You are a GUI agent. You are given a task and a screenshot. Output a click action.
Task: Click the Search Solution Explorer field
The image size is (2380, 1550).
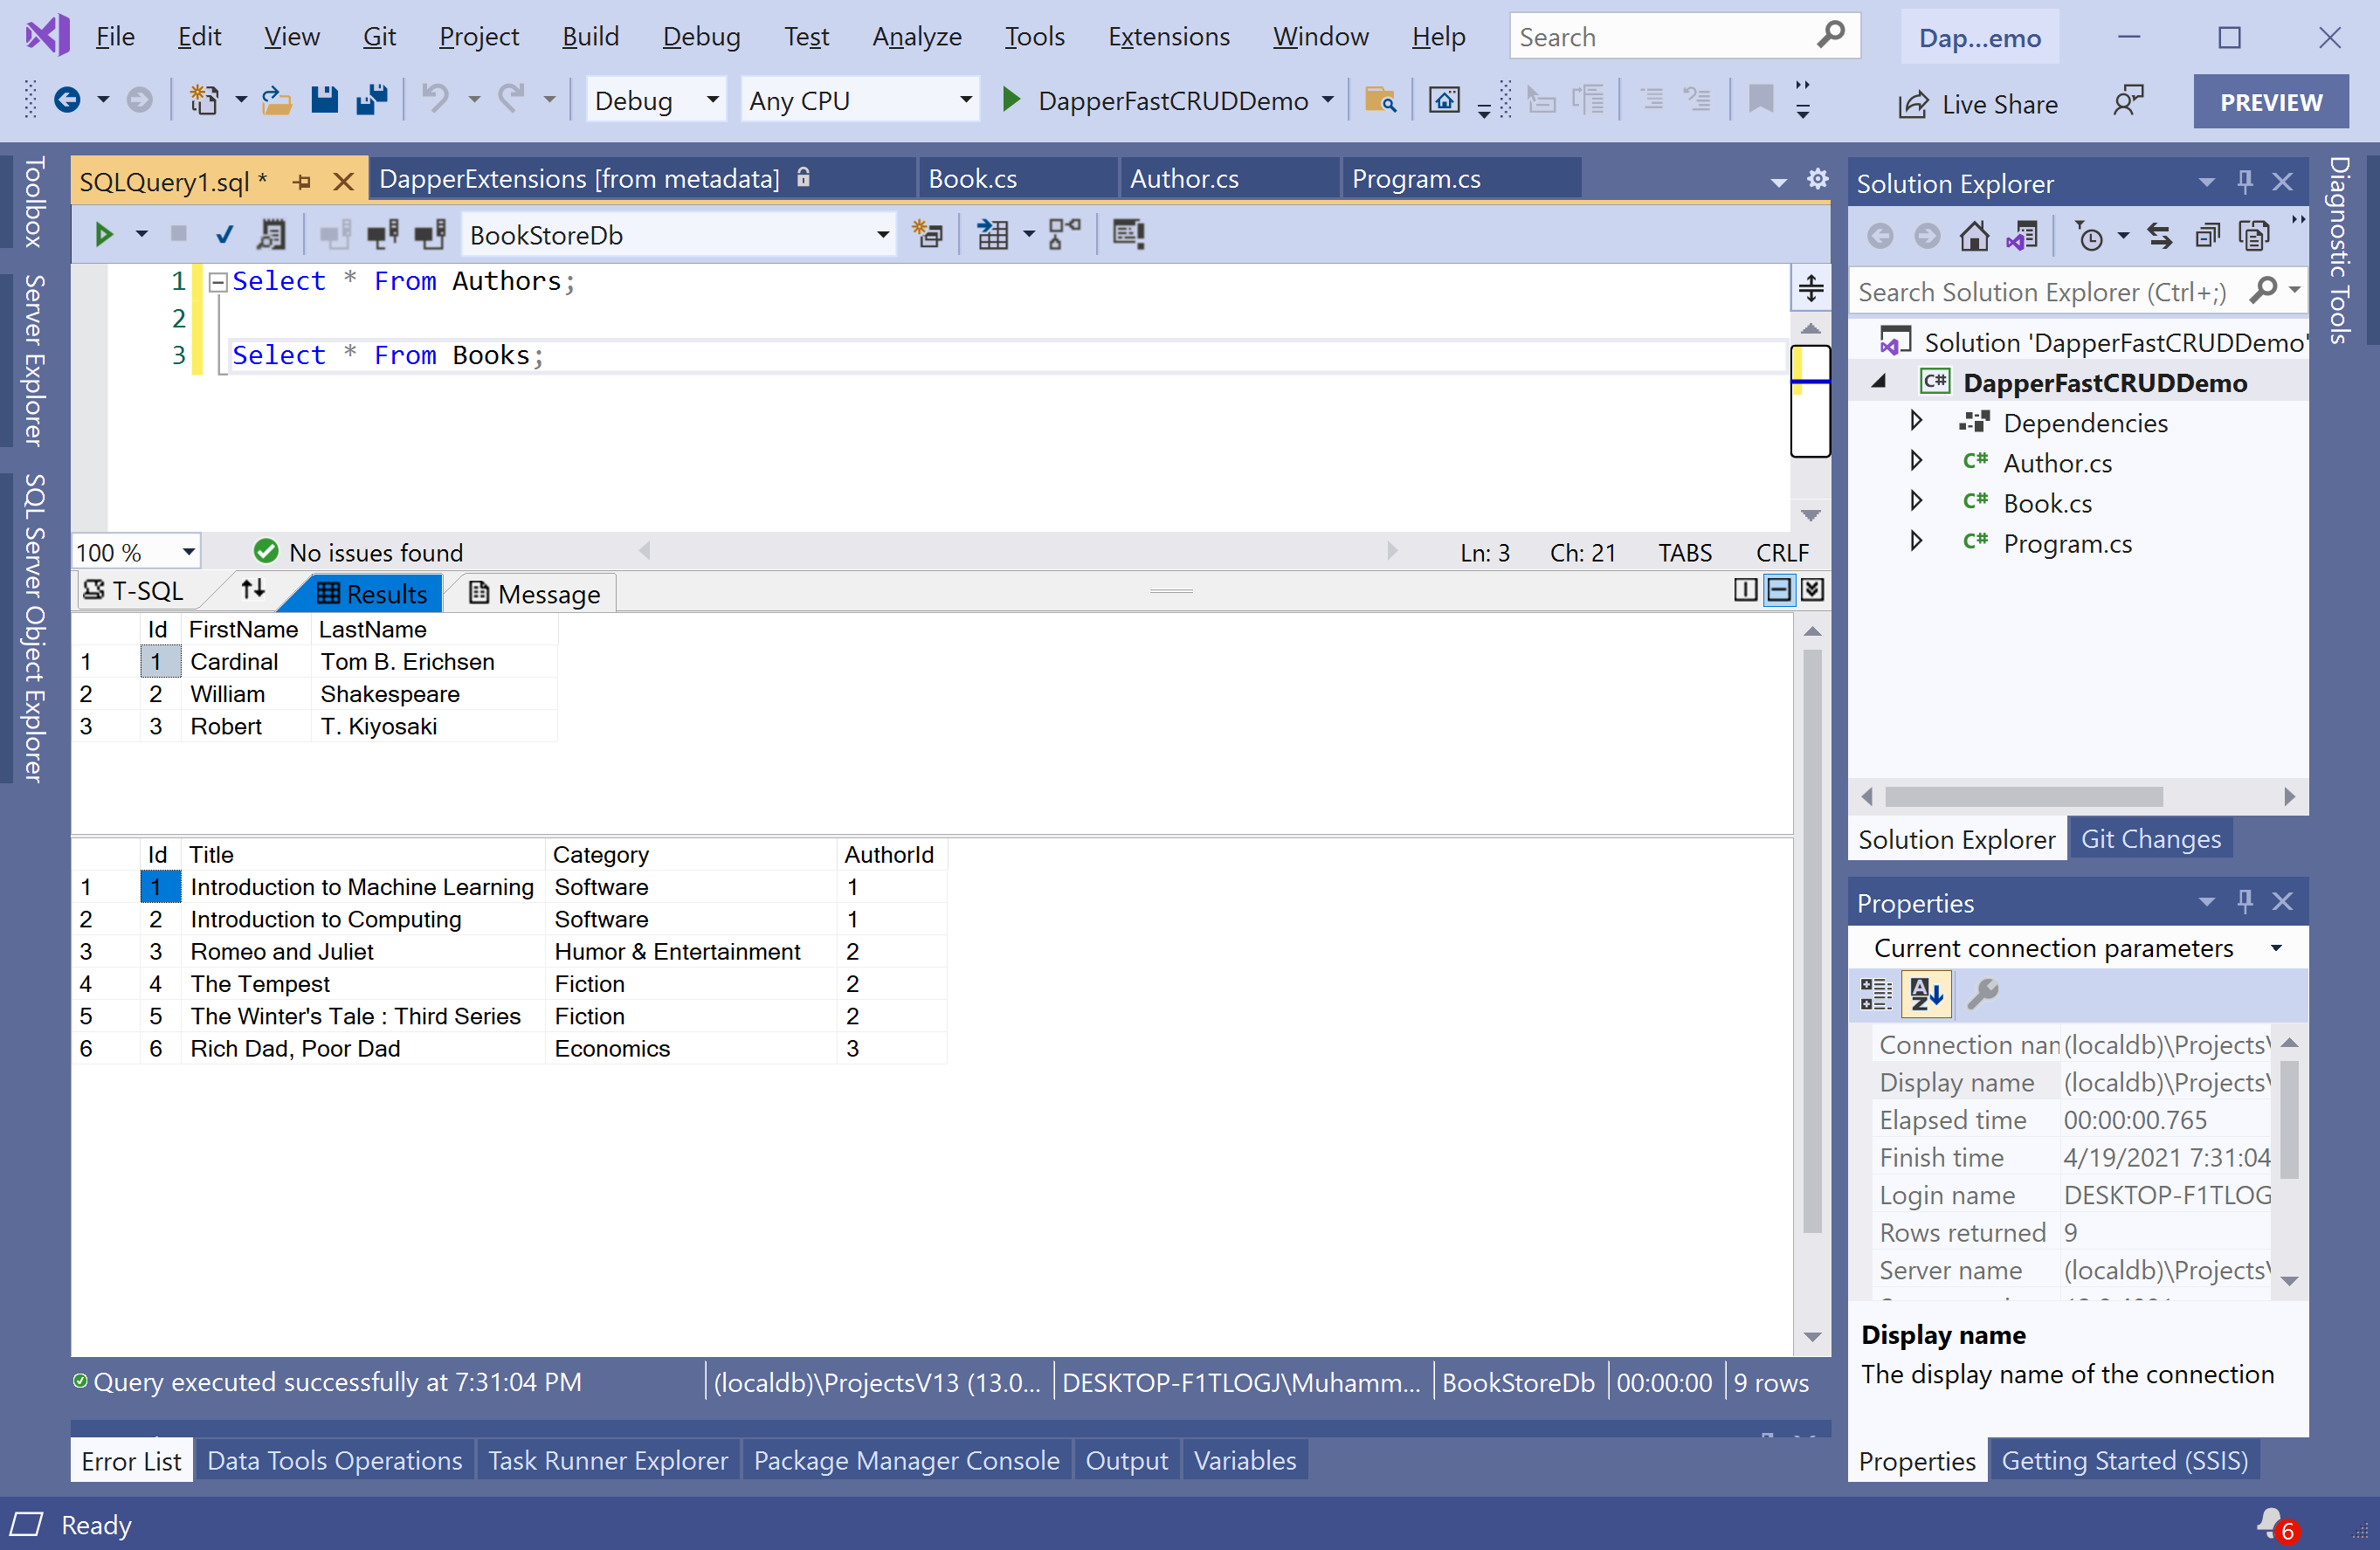click(x=2040, y=292)
